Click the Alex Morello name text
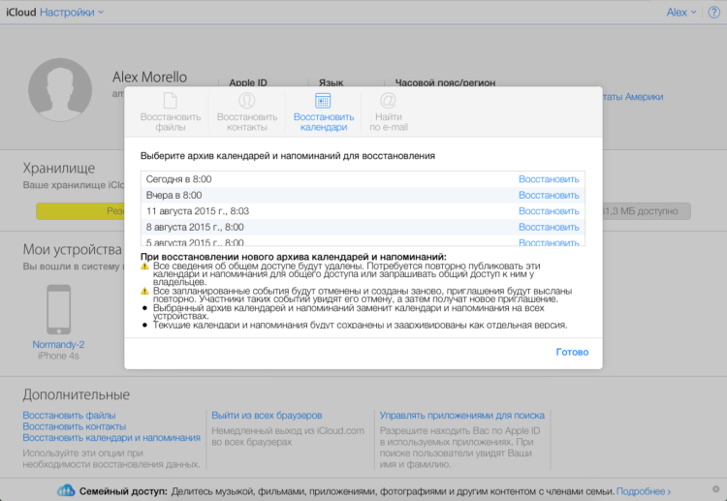727x501 pixels. click(149, 77)
